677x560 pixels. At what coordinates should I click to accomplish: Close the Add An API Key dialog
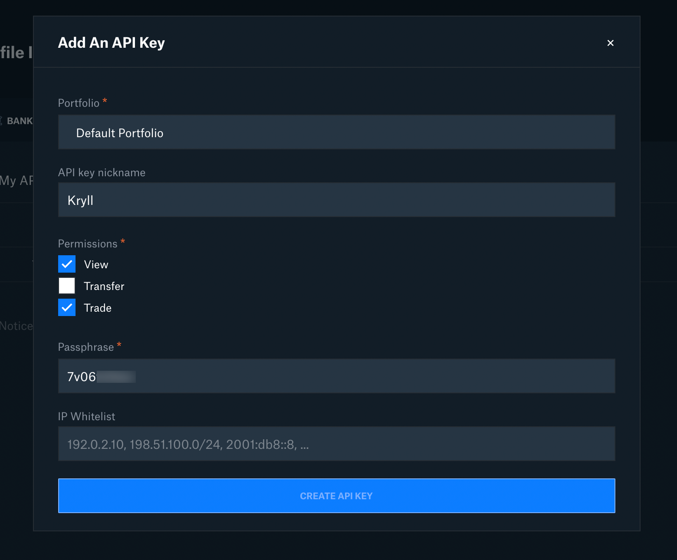(x=610, y=43)
